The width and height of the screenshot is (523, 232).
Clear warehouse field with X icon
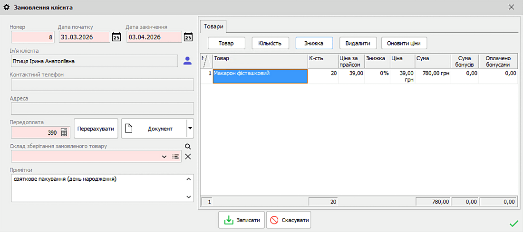point(188,157)
